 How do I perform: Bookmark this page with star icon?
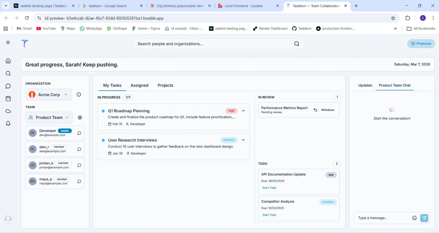coord(393,18)
